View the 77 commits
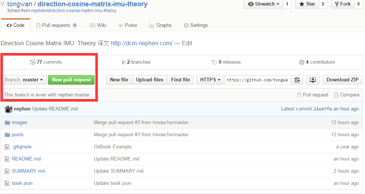The width and height of the screenshot is (365, 194). pyautogui.click(x=46, y=62)
